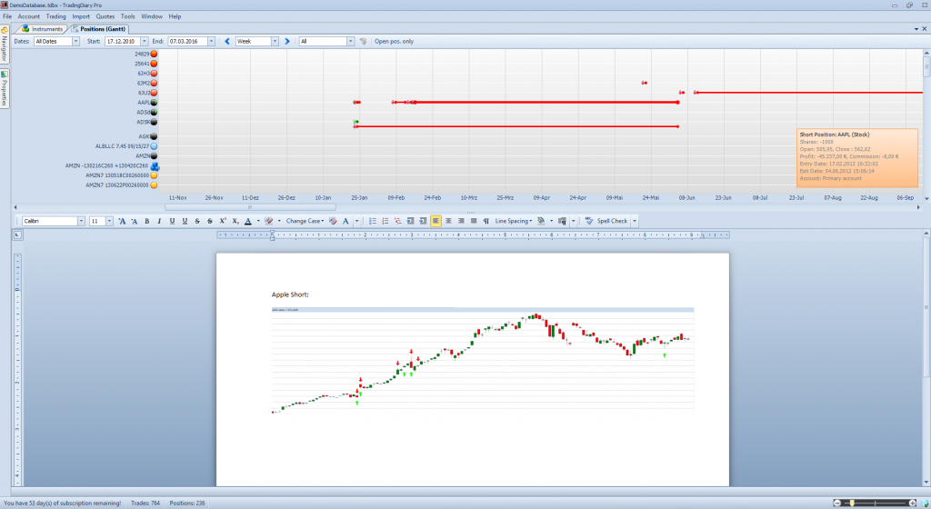Screen dimensions: 931x509
Task: Open the Import menu
Action: (x=81, y=16)
